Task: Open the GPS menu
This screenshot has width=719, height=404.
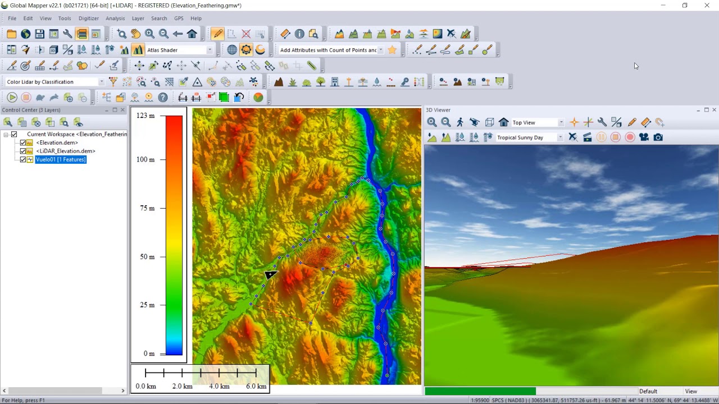Action: 179,19
